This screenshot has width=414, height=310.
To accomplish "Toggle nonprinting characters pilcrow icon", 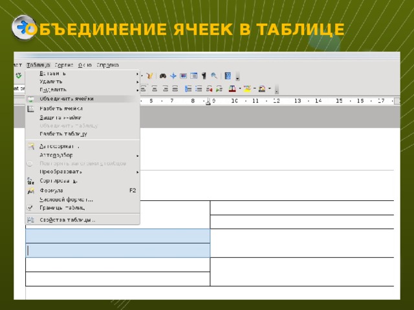I will coord(204,76).
